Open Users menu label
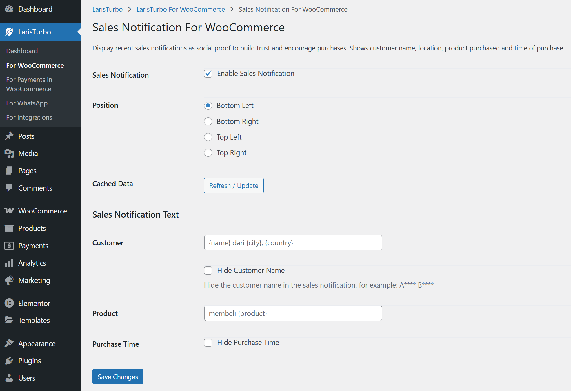This screenshot has height=391, width=571. click(x=27, y=378)
